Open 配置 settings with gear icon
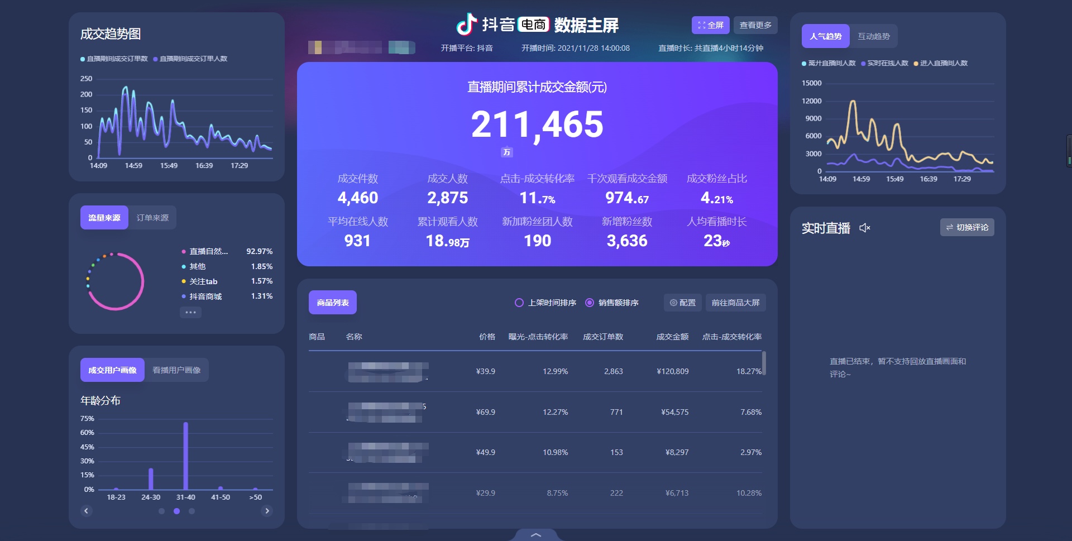The image size is (1072, 541). tap(682, 303)
